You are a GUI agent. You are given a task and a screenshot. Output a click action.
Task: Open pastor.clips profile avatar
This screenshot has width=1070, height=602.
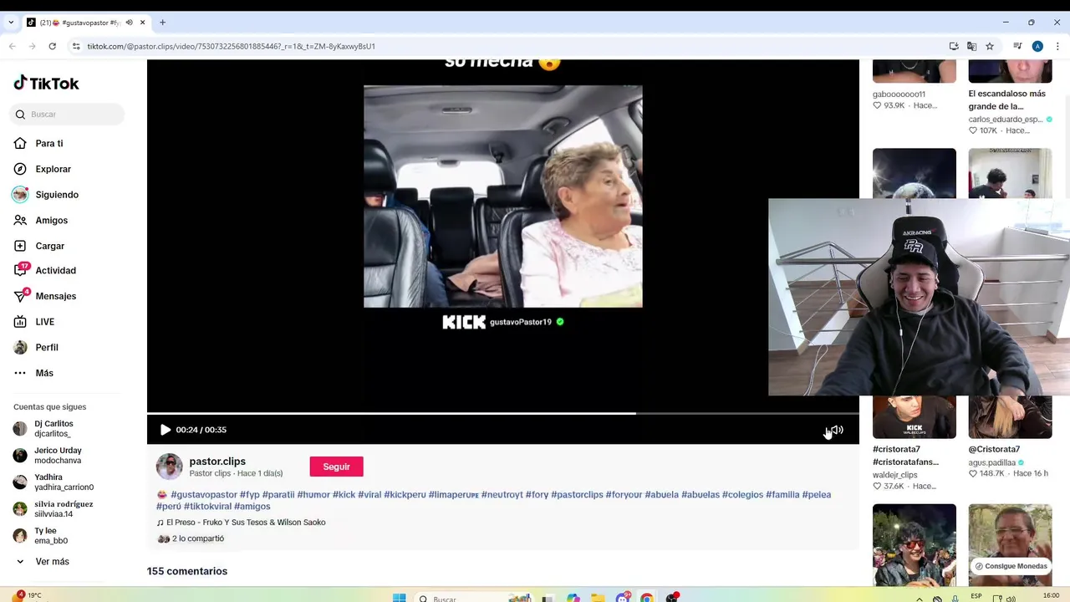(170, 467)
